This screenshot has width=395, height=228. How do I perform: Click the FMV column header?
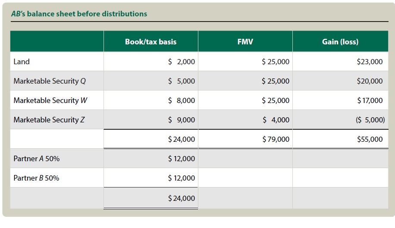245,42
